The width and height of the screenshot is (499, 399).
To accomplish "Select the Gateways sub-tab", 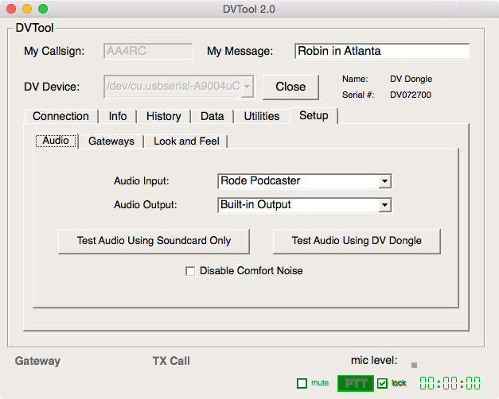I will point(111,141).
